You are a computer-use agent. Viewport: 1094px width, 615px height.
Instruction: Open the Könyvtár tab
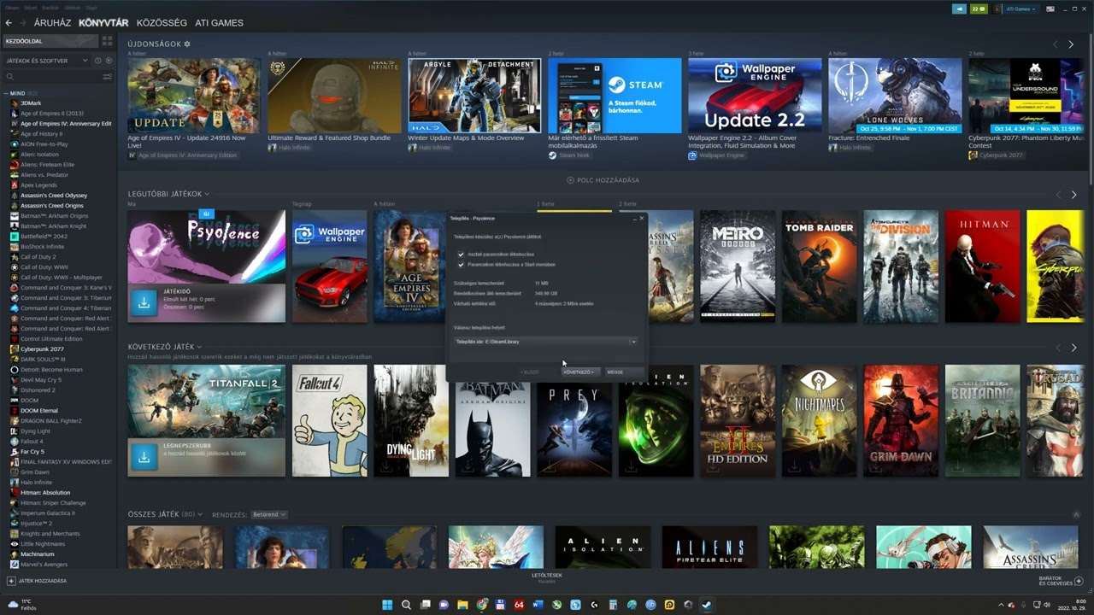[x=103, y=23]
